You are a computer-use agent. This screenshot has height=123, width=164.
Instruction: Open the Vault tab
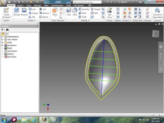click(69, 5)
